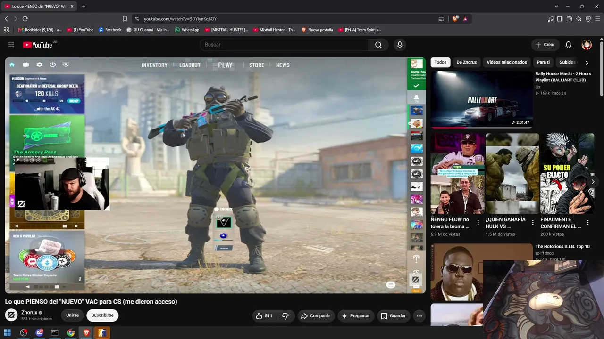Click the Unirse button
The height and width of the screenshot is (339, 604).
[x=72, y=315]
